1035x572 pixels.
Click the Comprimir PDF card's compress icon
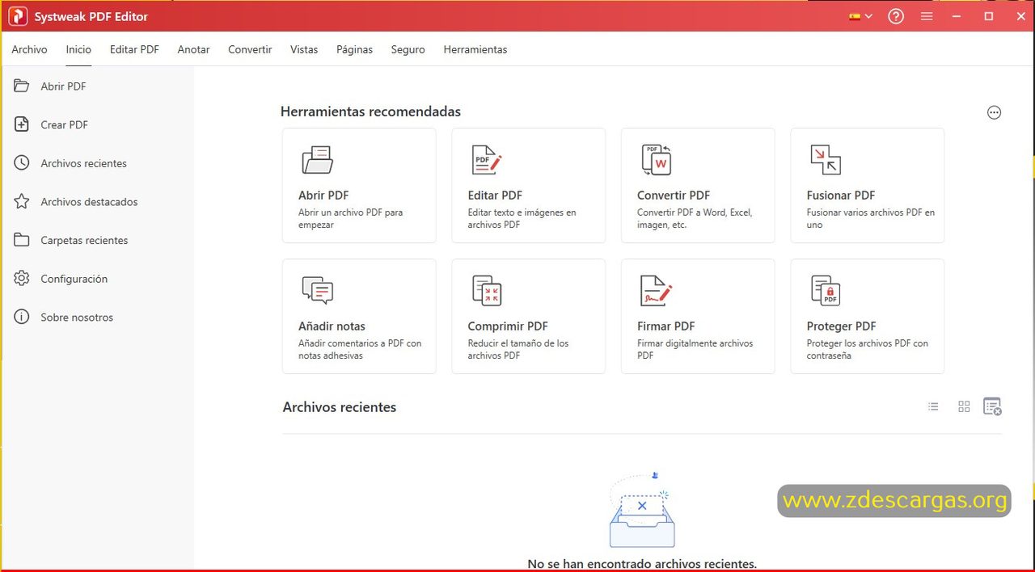[x=487, y=290]
